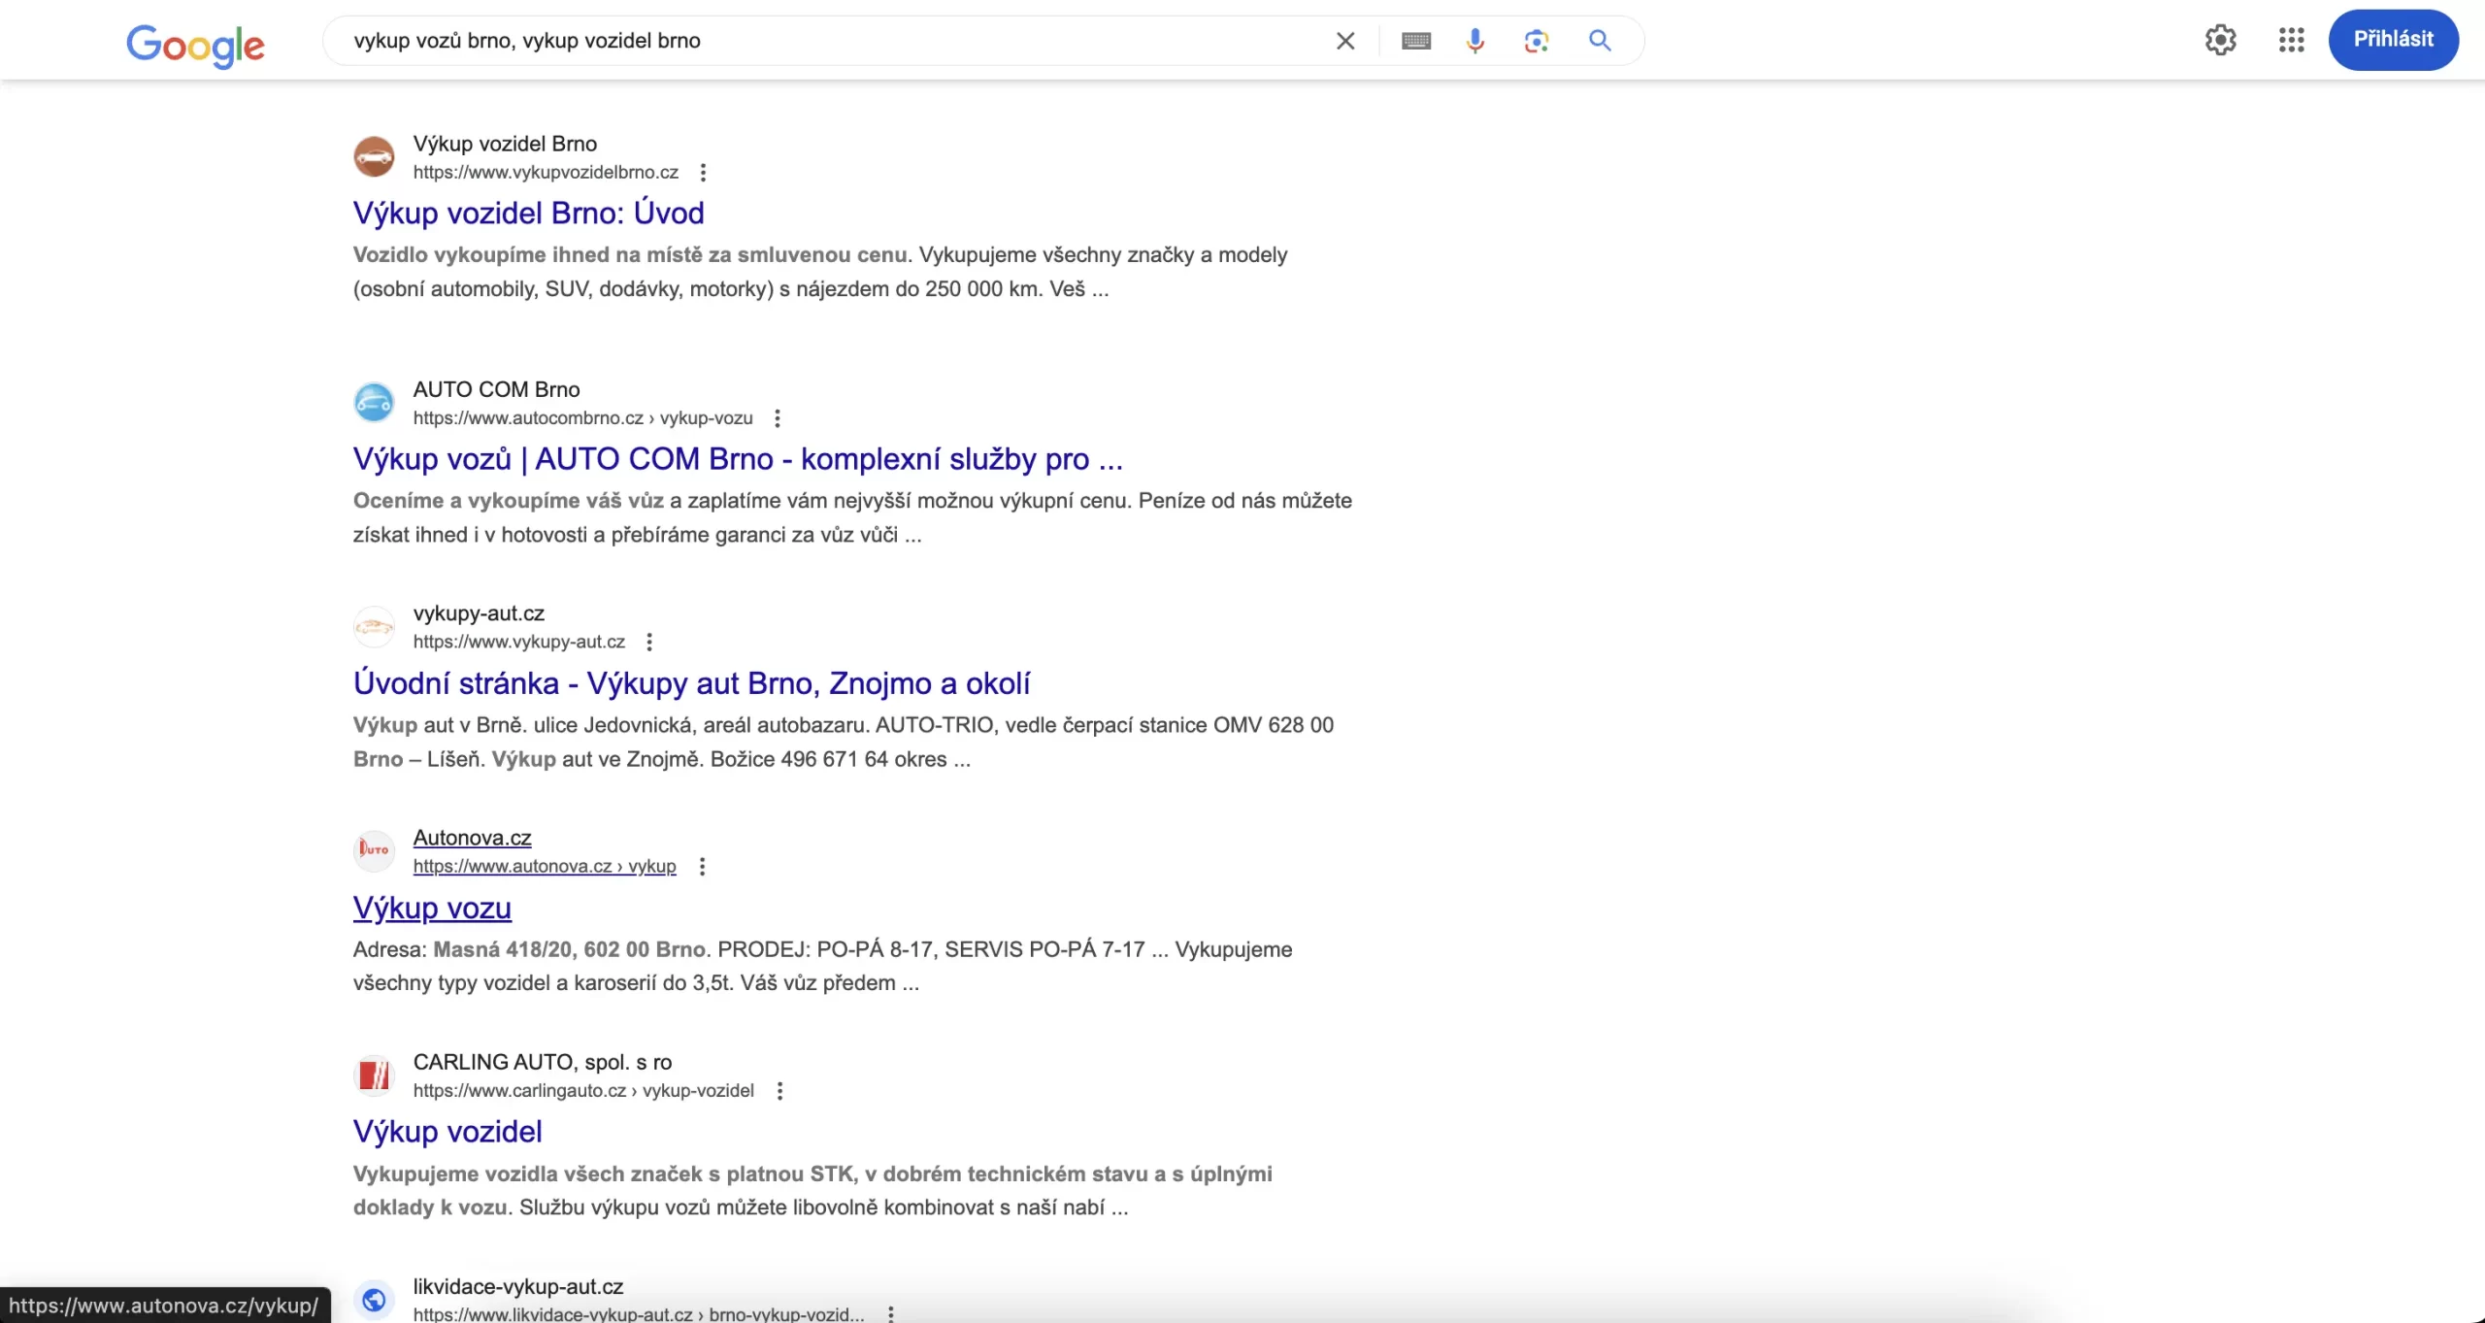
Task: Open the on-screen keyboard icon
Action: coord(1416,41)
